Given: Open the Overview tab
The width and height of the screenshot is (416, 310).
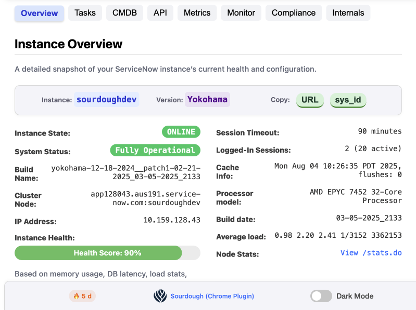Looking at the screenshot, I should pyautogui.click(x=39, y=13).
